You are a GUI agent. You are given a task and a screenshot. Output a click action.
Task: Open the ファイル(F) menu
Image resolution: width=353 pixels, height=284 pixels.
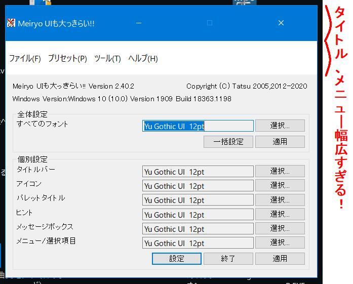(25, 59)
